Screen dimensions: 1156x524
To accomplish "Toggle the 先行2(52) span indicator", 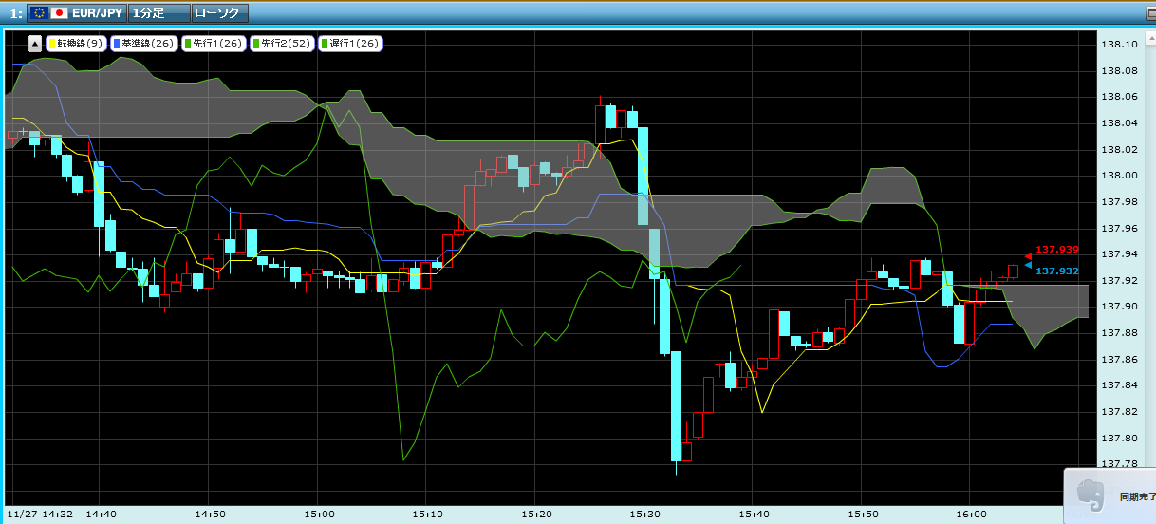I will click(283, 43).
